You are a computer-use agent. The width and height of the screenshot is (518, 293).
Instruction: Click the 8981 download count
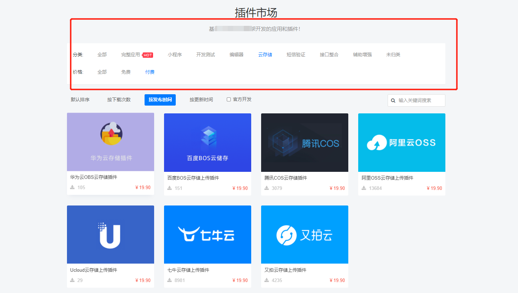click(180, 280)
